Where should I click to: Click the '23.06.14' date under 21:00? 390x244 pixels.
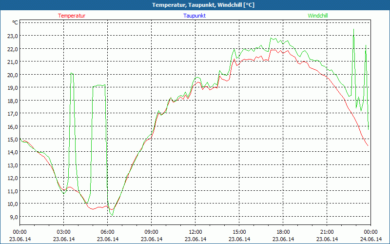[327, 239]
